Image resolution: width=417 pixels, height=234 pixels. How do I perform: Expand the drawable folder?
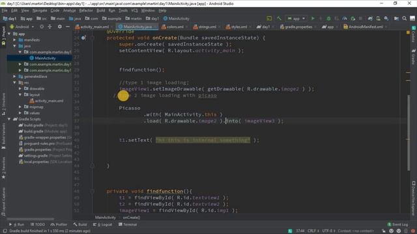(x=20, y=88)
